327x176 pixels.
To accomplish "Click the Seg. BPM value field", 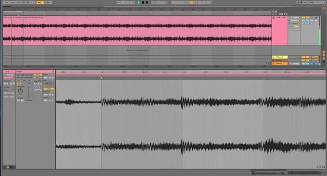I will pyautogui.click(x=38, y=84).
